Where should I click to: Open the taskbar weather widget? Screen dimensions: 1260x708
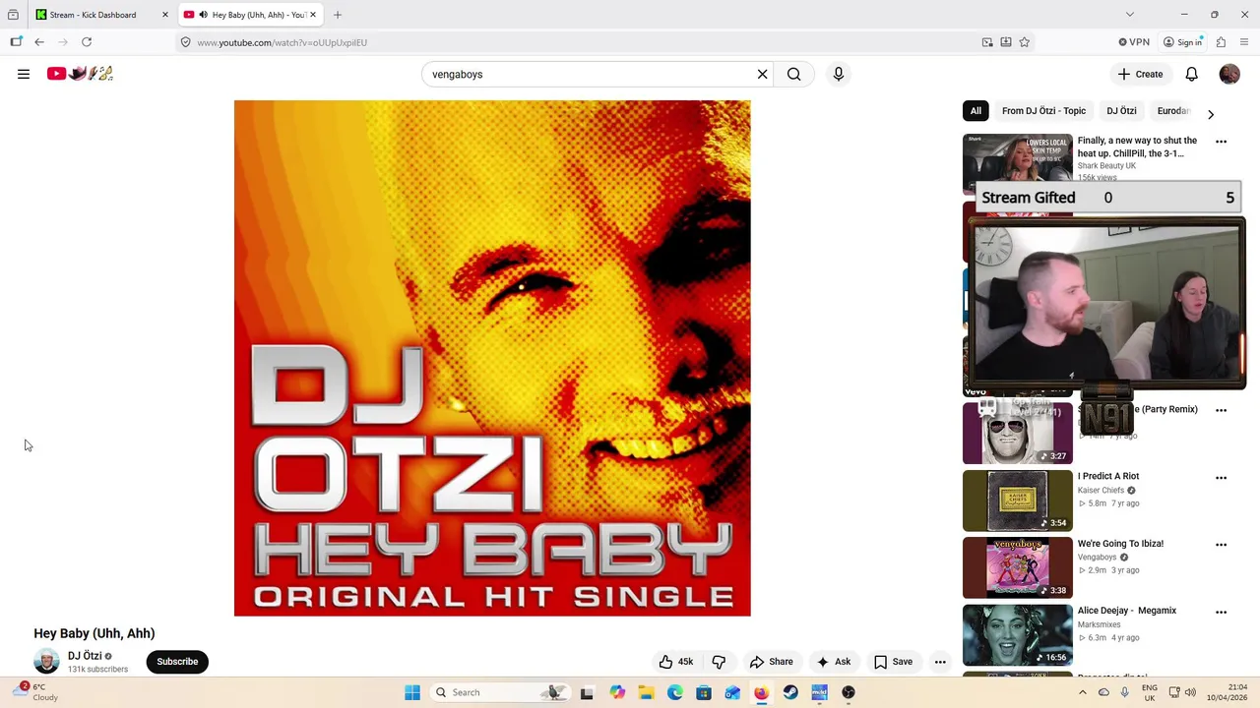pyautogui.click(x=37, y=692)
